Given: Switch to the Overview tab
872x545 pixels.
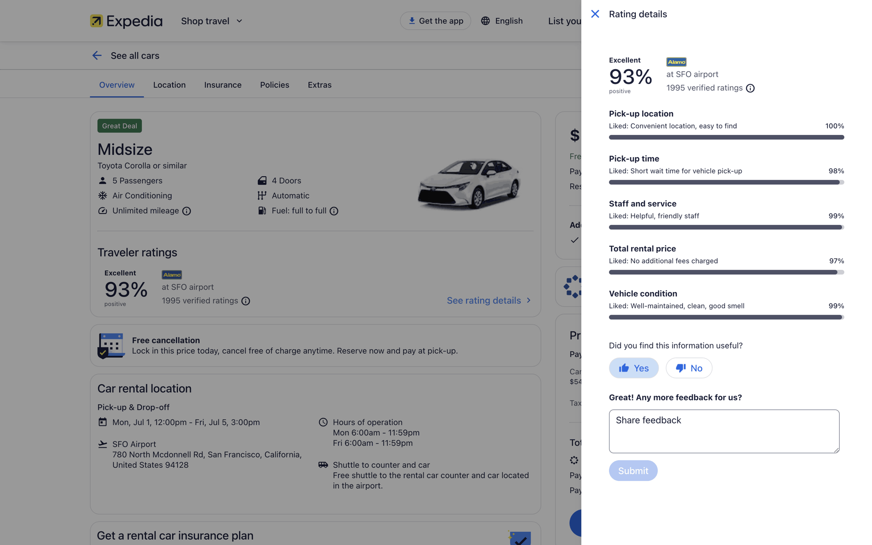Looking at the screenshot, I should pyautogui.click(x=117, y=85).
